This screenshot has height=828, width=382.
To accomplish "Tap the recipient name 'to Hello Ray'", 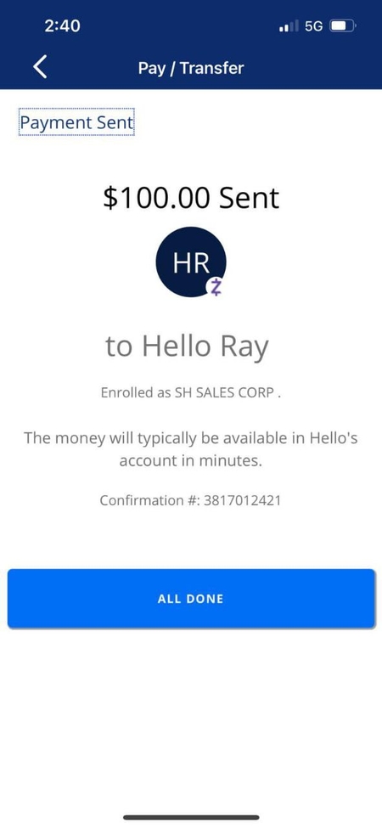I will coord(188,347).
